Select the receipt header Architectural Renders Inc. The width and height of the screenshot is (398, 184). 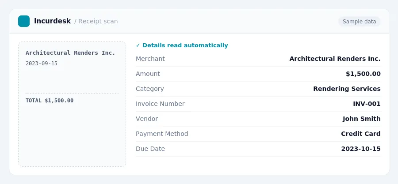point(70,53)
